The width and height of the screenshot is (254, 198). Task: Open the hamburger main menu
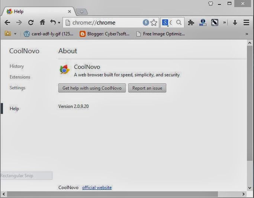(x=247, y=23)
